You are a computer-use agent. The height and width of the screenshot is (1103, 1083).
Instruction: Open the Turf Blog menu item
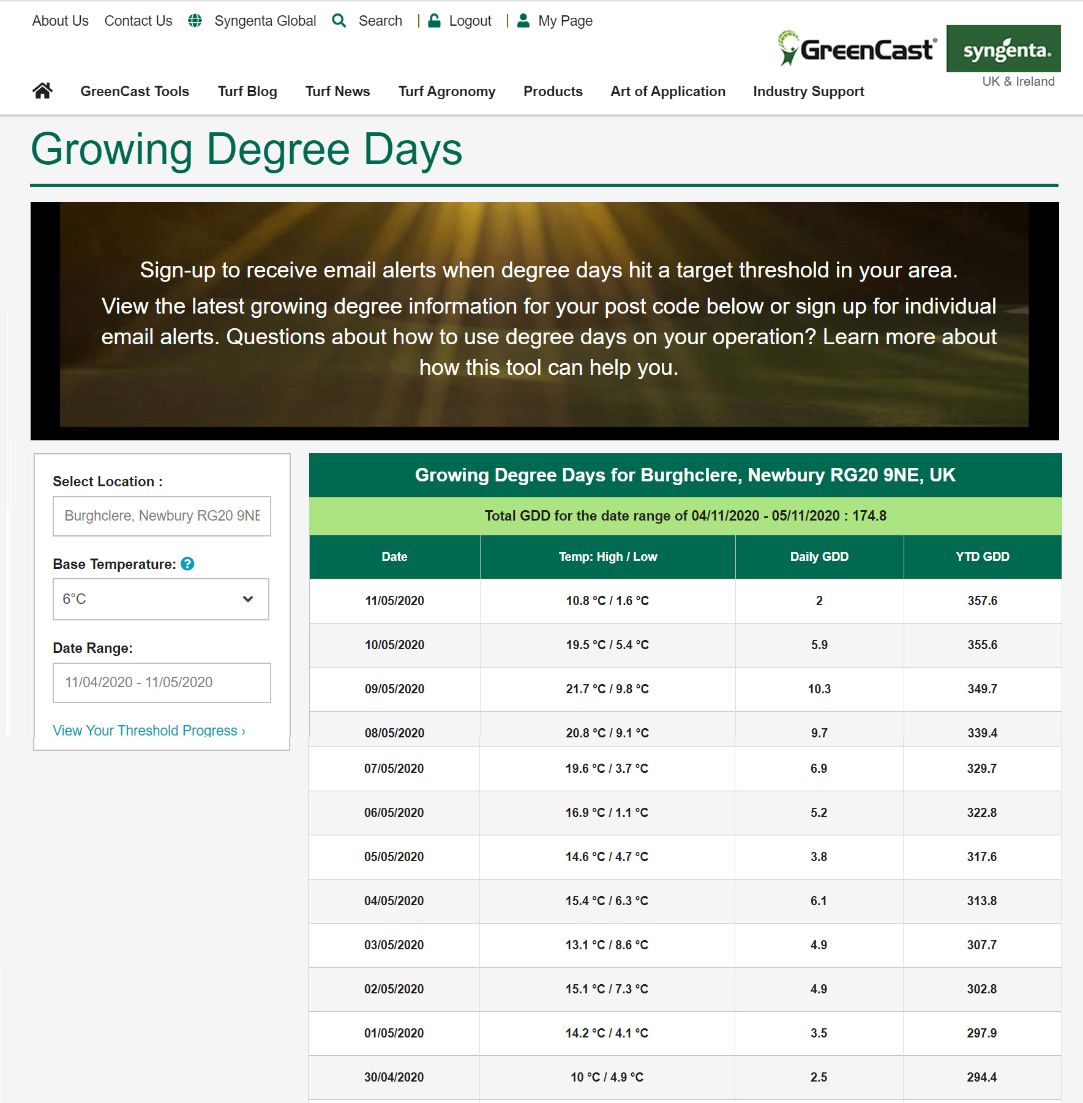pos(247,91)
